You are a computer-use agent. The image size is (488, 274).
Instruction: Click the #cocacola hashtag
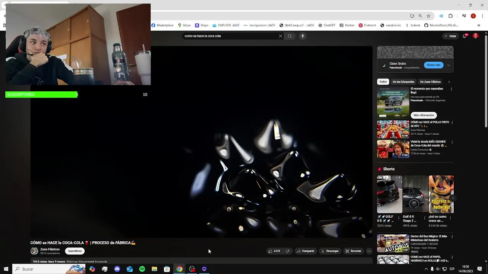click(101, 262)
